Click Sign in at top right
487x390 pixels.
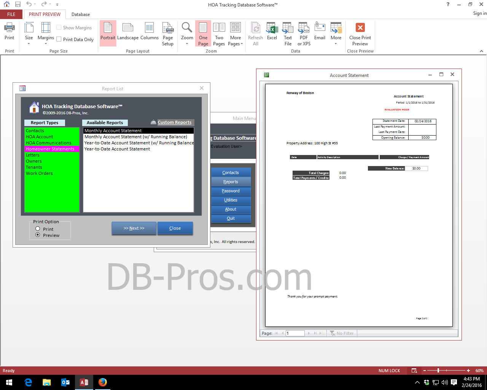(480, 13)
